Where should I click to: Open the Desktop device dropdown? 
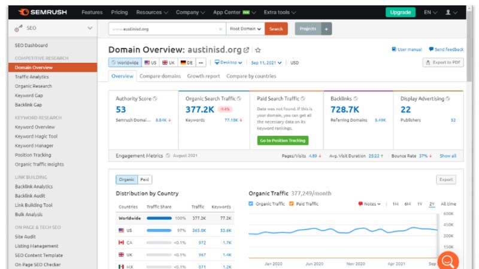tap(228, 62)
